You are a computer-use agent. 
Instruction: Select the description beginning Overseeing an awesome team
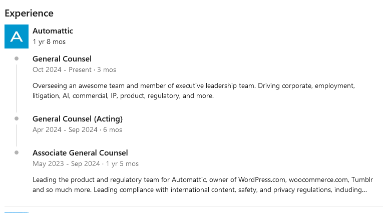coord(194,90)
